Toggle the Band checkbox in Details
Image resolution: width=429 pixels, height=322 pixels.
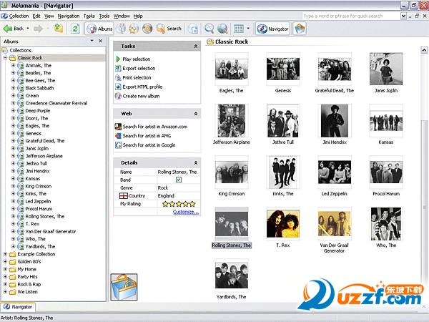pos(179,180)
